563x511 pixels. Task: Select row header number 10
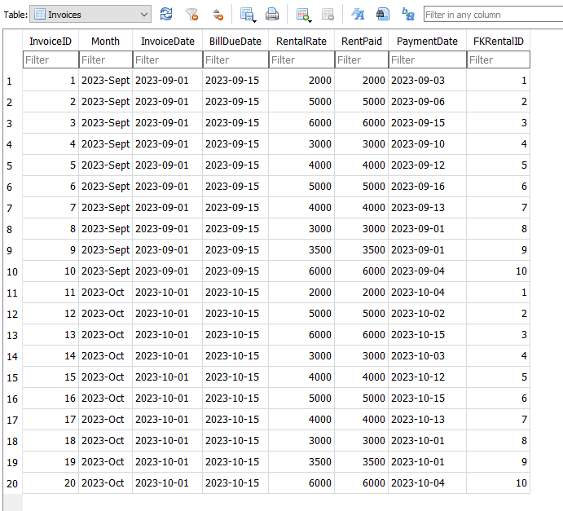click(12, 271)
